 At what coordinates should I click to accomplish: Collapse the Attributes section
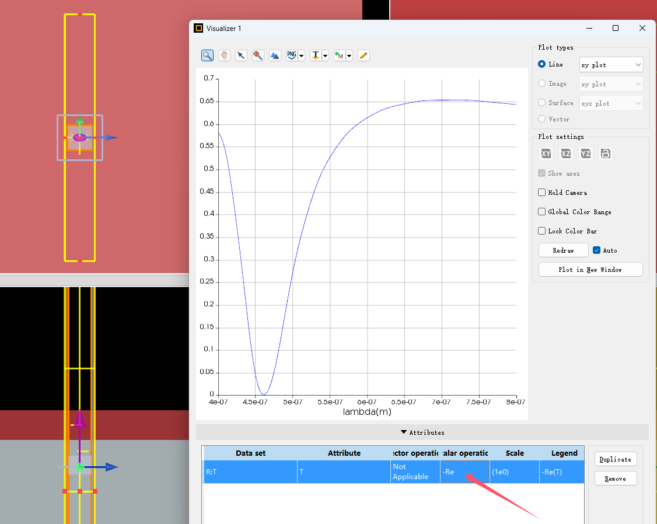422,432
